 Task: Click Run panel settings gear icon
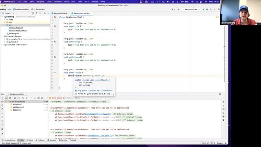220,94
